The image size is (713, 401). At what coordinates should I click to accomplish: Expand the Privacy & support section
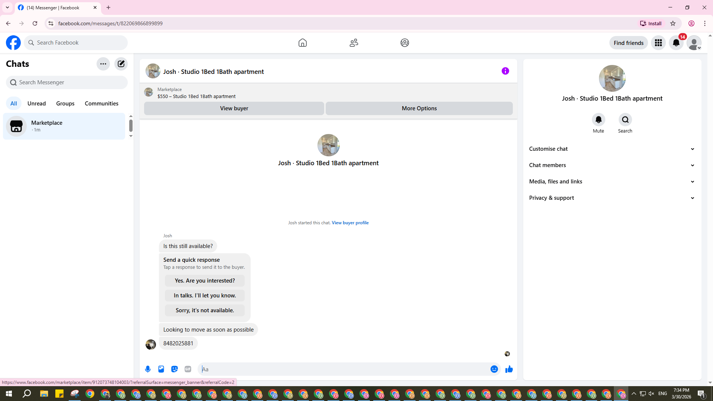(612, 198)
